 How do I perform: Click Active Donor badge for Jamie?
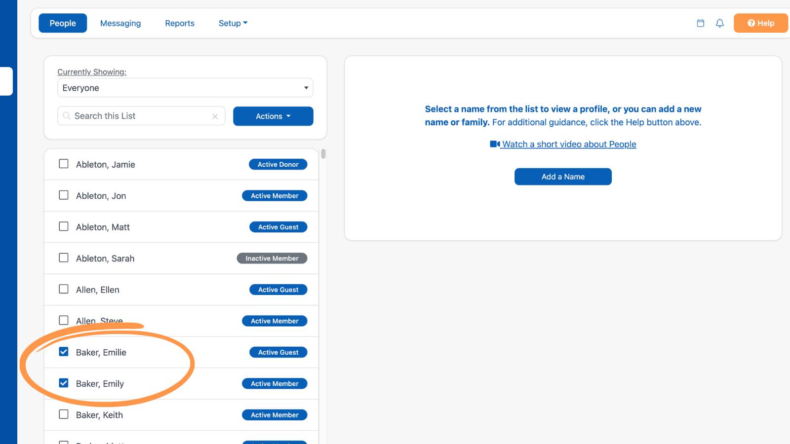(278, 164)
